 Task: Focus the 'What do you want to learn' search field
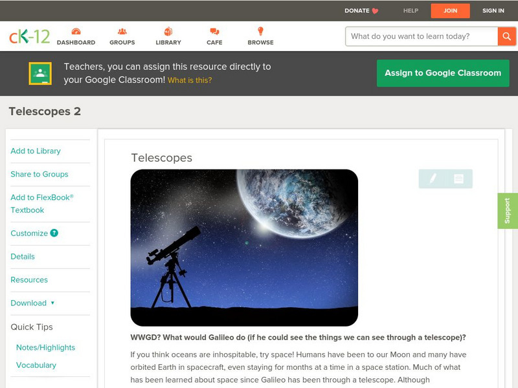(x=422, y=36)
